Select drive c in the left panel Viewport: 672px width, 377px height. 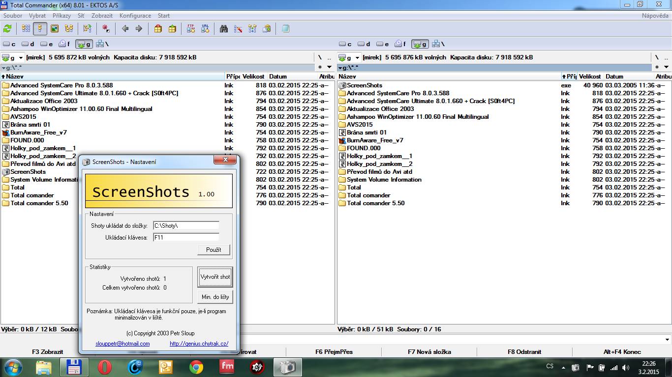tap(9, 44)
